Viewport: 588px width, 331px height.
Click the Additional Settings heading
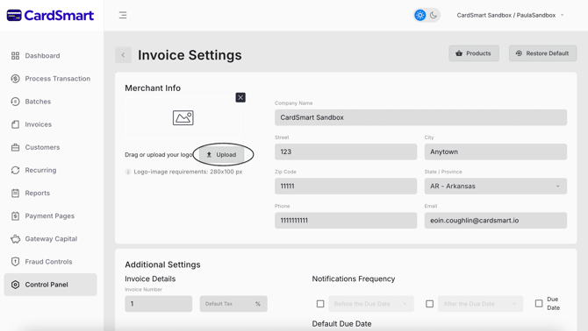pyautogui.click(x=162, y=264)
